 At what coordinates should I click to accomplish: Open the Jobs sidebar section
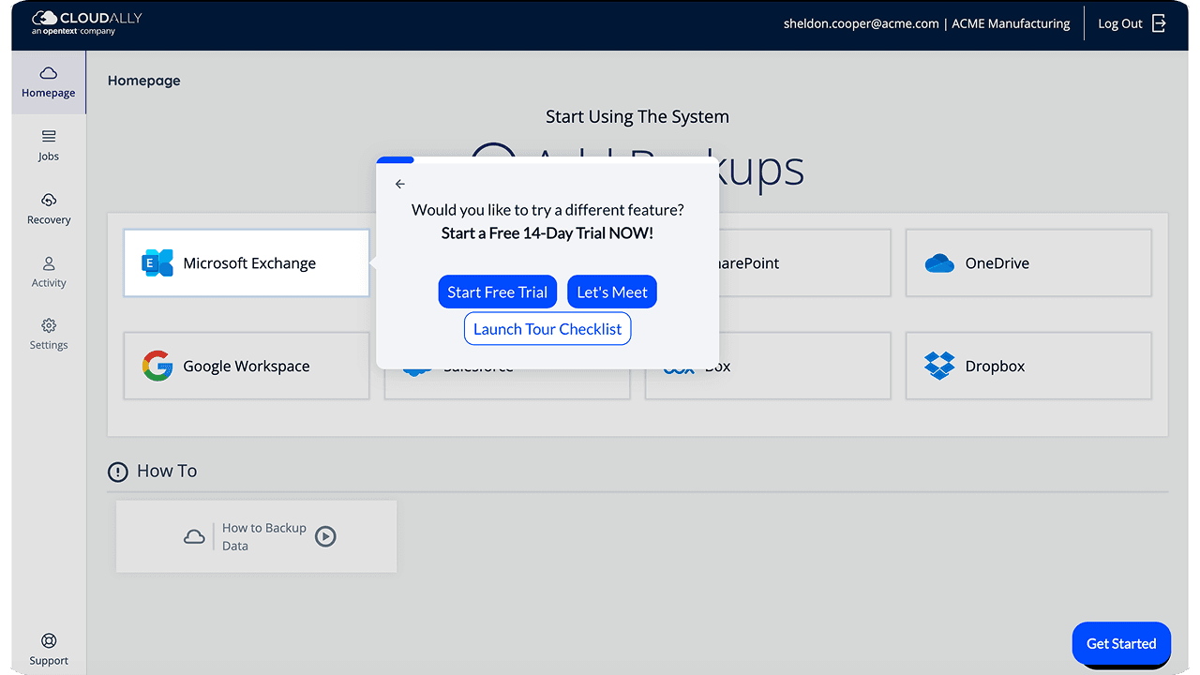pyautogui.click(x=49, y=145)
